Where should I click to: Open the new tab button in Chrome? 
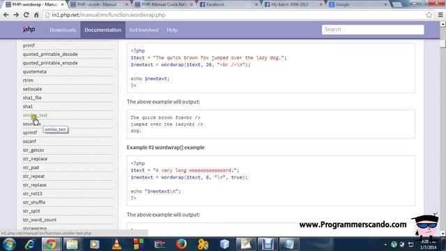pyautogui.click(x=397, y=5)
